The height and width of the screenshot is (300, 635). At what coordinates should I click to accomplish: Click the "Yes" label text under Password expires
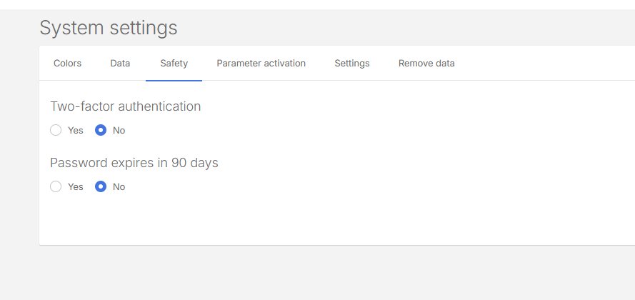click(76, 186)
